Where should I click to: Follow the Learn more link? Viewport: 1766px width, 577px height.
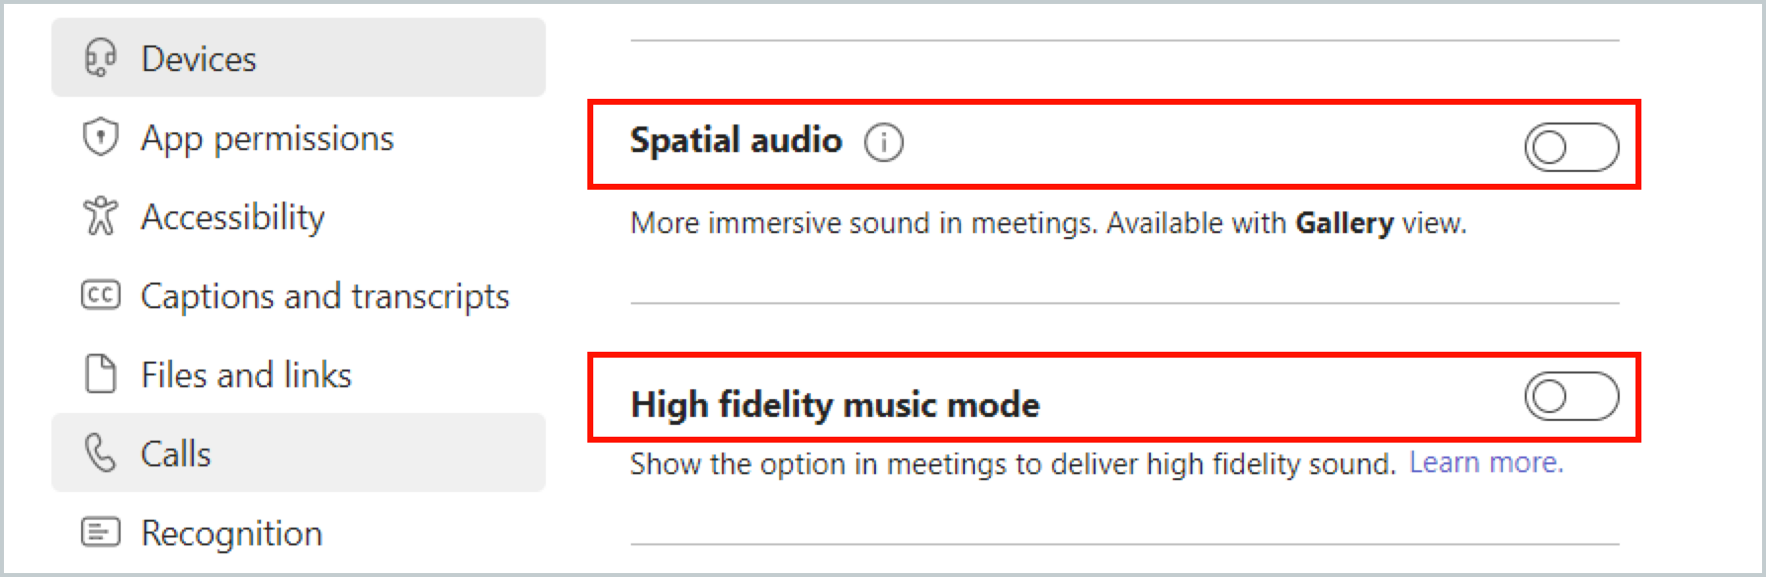(1485, 462)
